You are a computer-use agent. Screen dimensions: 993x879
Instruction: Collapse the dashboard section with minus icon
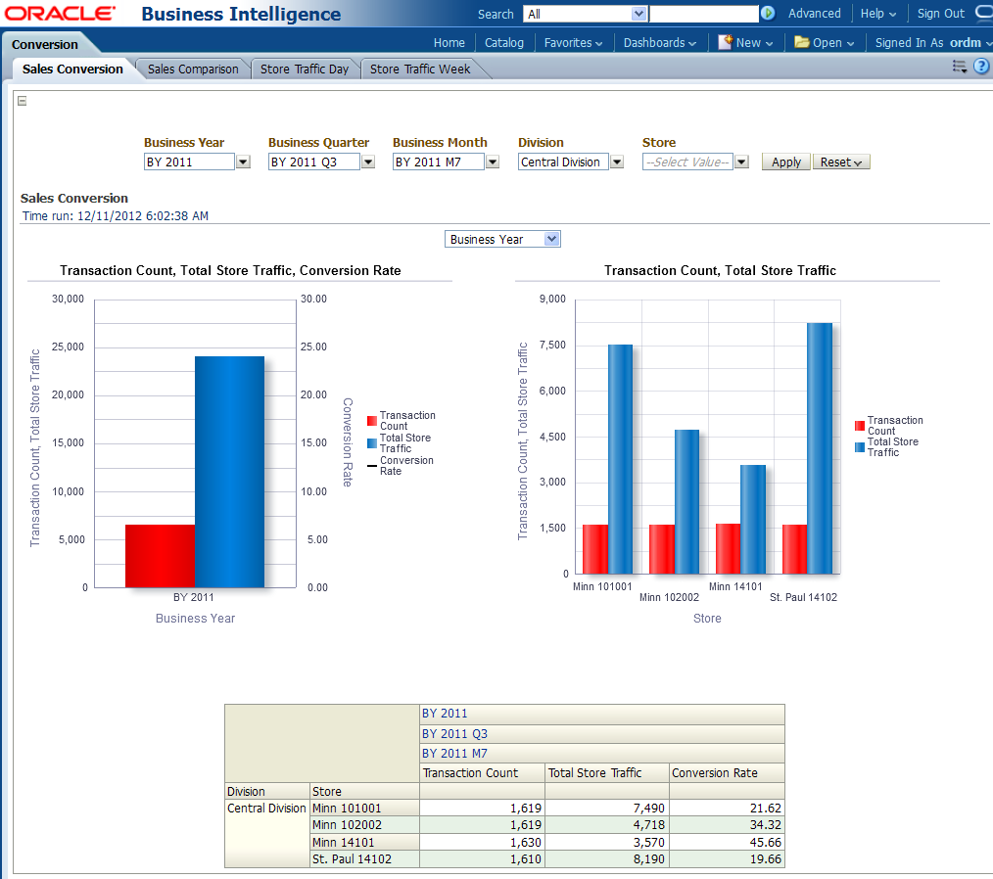coord(23,101)
